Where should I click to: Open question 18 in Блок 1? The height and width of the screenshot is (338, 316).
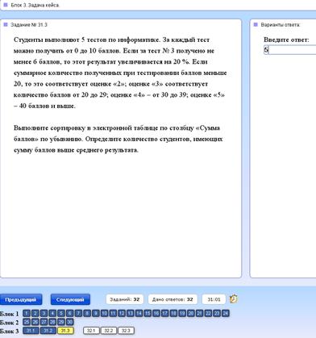pos(173,313)
